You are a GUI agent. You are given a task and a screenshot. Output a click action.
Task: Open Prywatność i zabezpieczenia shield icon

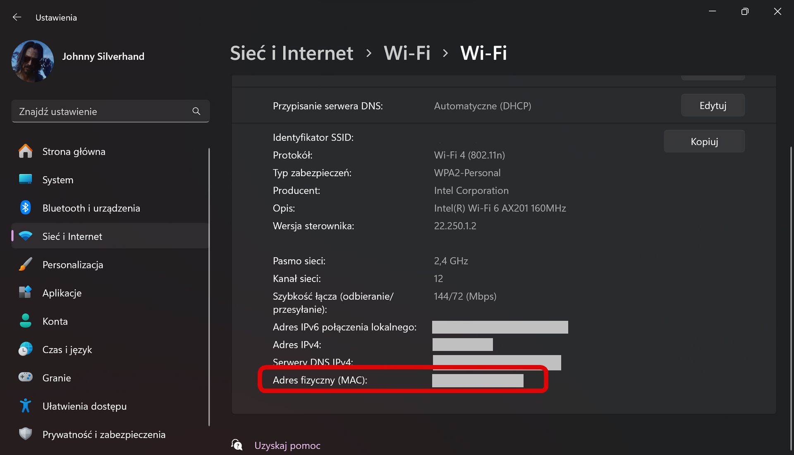(25, 434)
